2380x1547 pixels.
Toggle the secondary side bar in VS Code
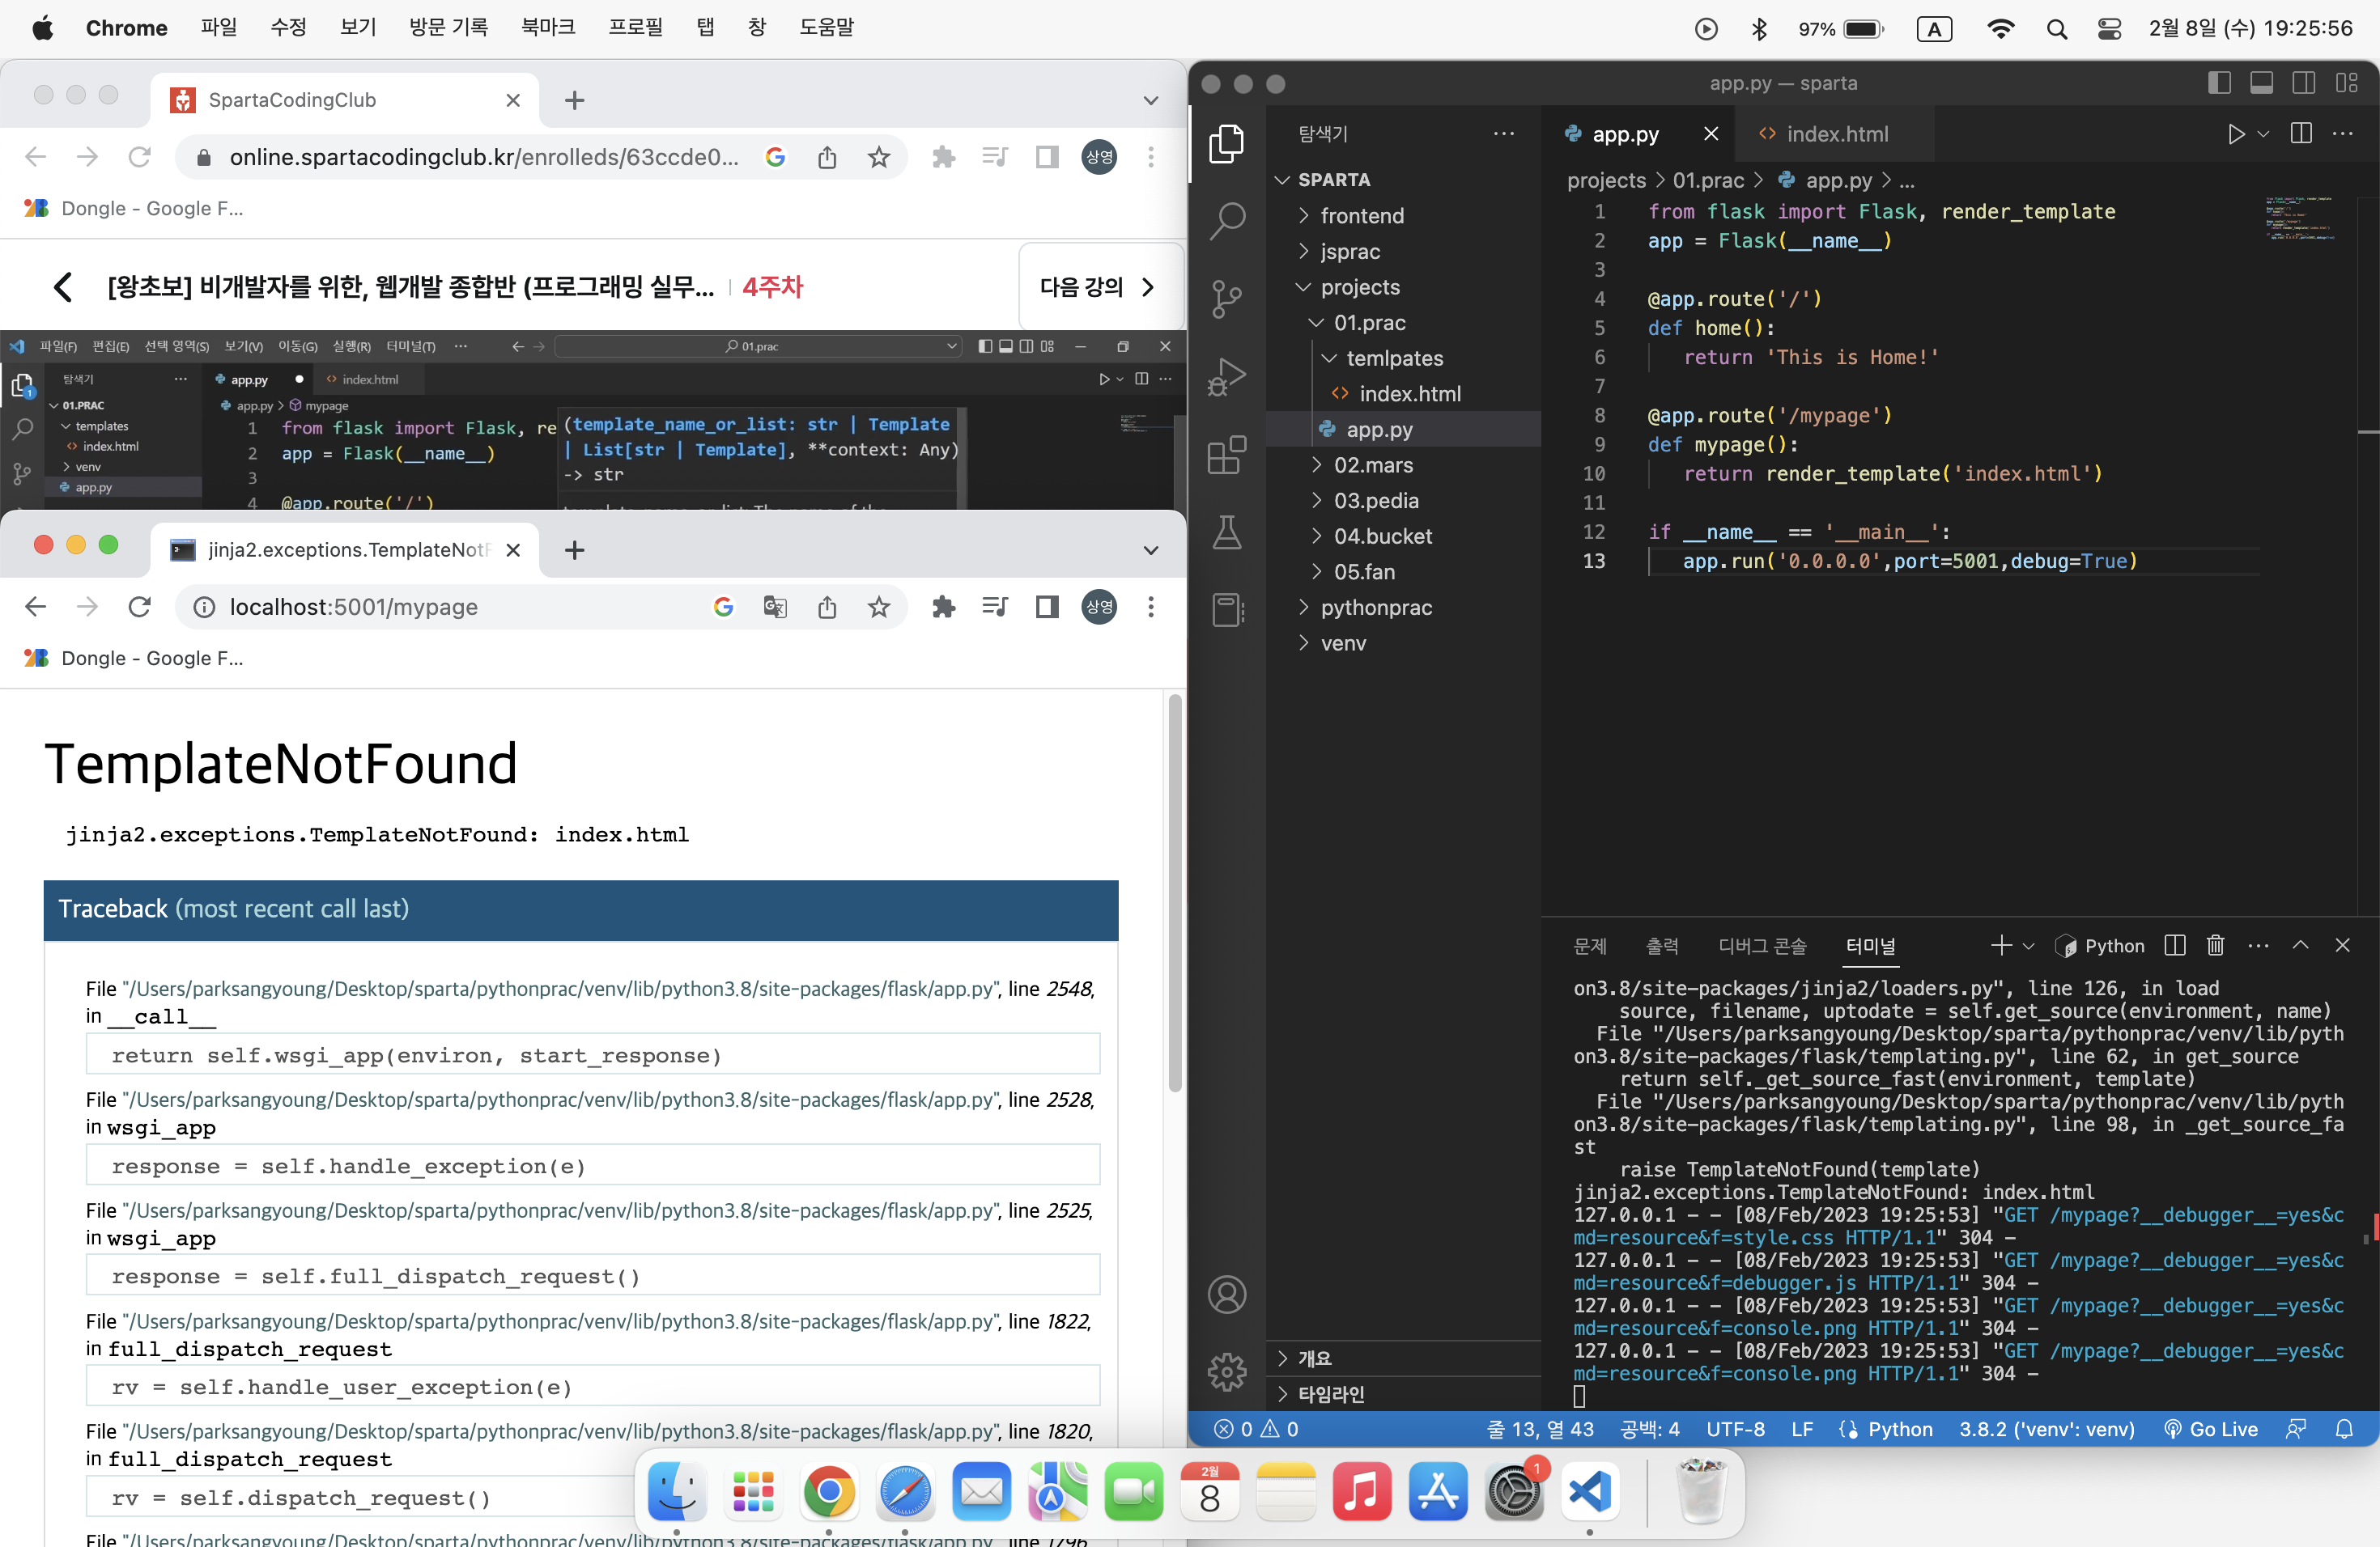coord(2302,83)
